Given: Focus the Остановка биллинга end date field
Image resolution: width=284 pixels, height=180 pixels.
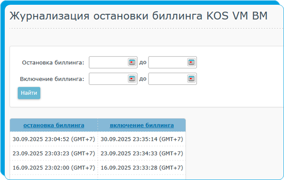Looking at the screenshot, I should tap(168, 62).
